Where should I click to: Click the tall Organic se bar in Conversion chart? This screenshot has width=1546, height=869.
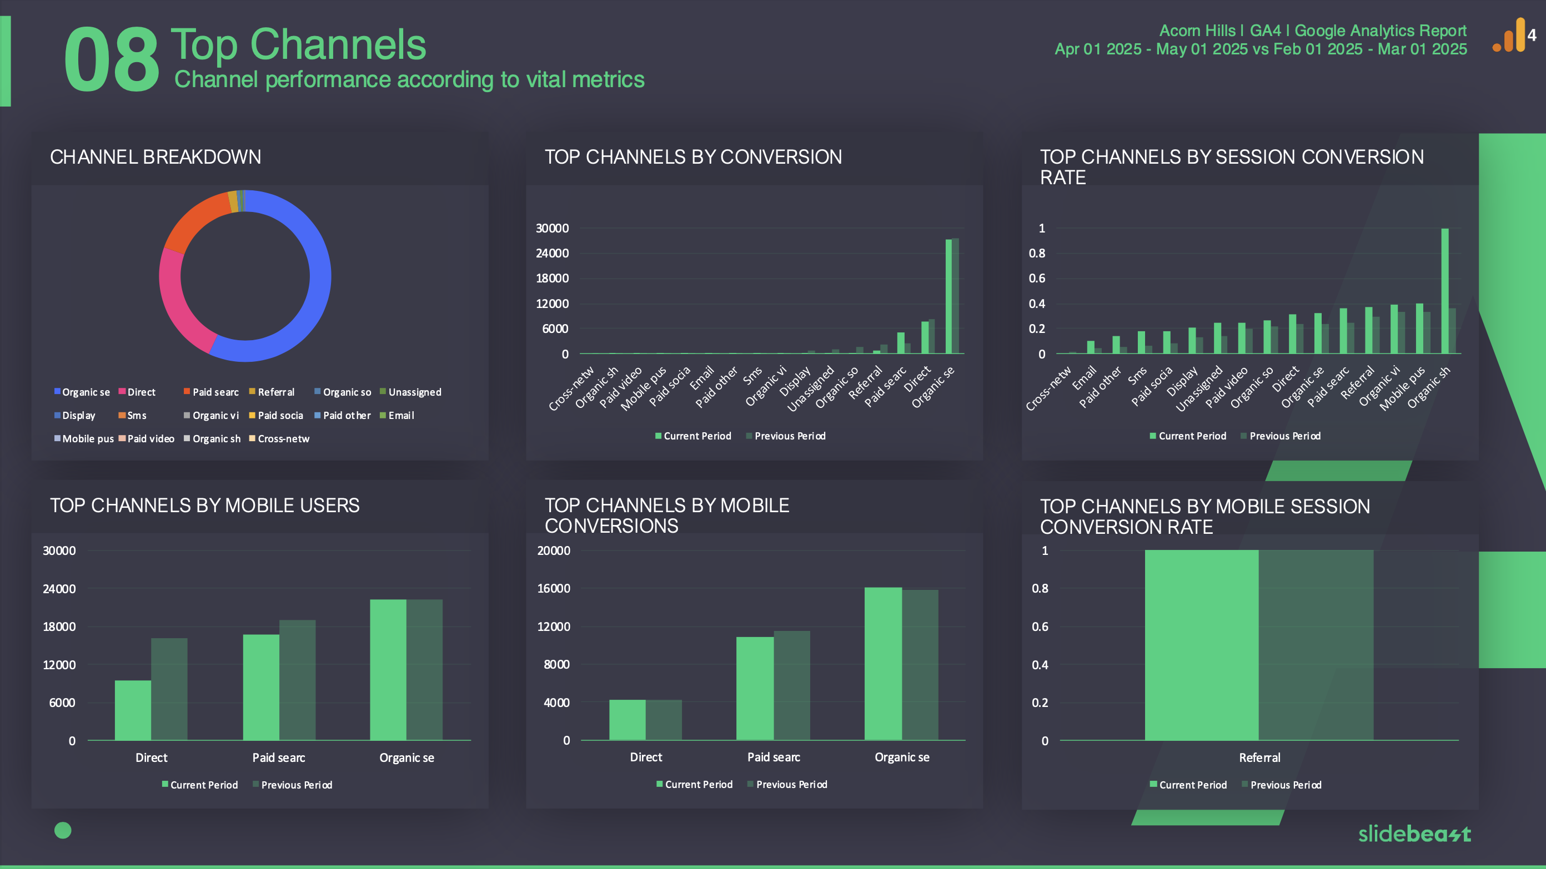click(x=948, y=296)
